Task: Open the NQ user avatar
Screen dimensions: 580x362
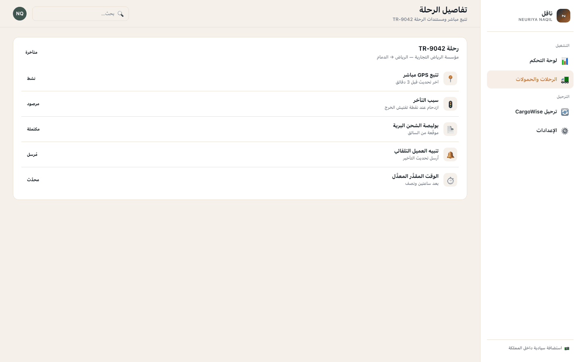Action: (20, 14)
